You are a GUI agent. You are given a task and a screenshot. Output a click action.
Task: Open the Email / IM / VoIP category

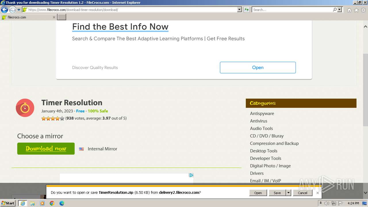point(265,181)
